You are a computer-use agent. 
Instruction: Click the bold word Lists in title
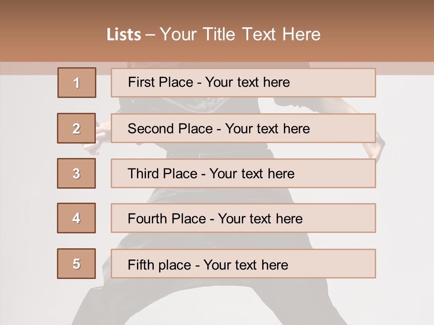click(x=124, y=35)
